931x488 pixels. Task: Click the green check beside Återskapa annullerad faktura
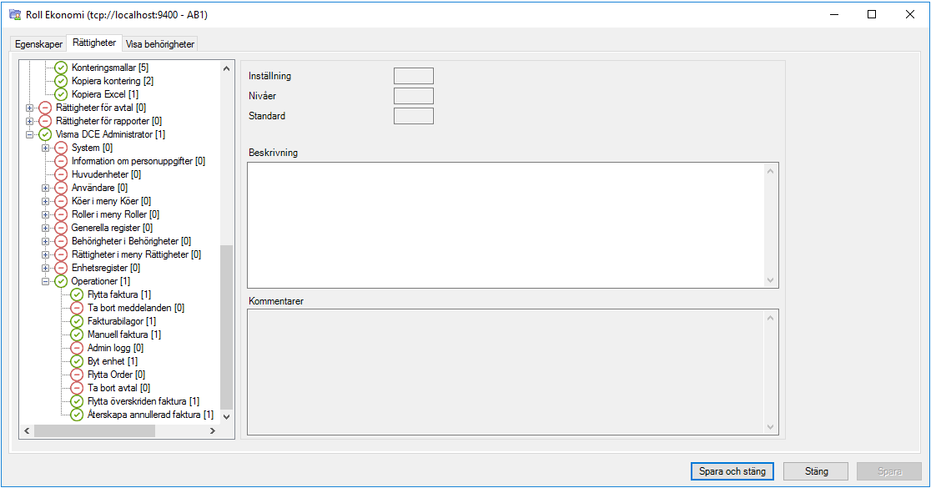coord(76,415)
